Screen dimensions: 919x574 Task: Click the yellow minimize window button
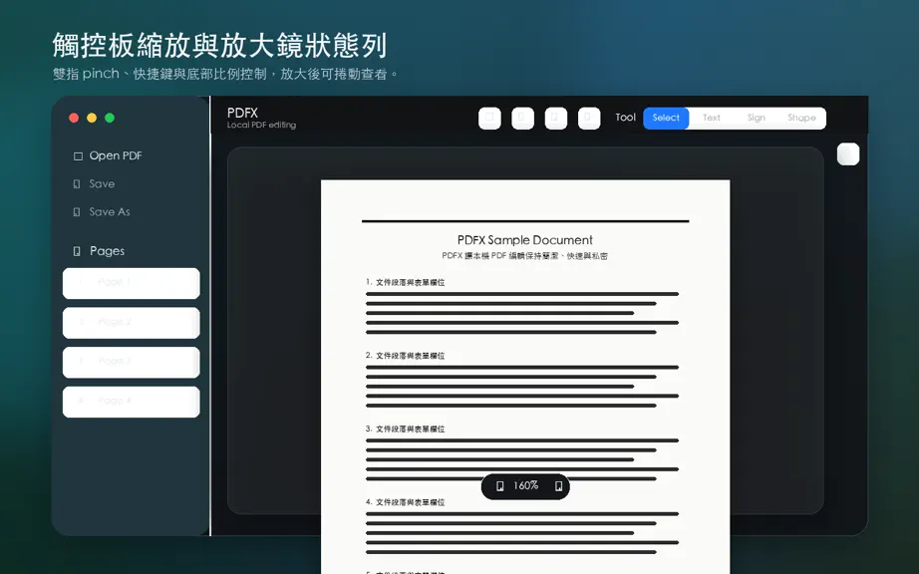coord(92,118)
